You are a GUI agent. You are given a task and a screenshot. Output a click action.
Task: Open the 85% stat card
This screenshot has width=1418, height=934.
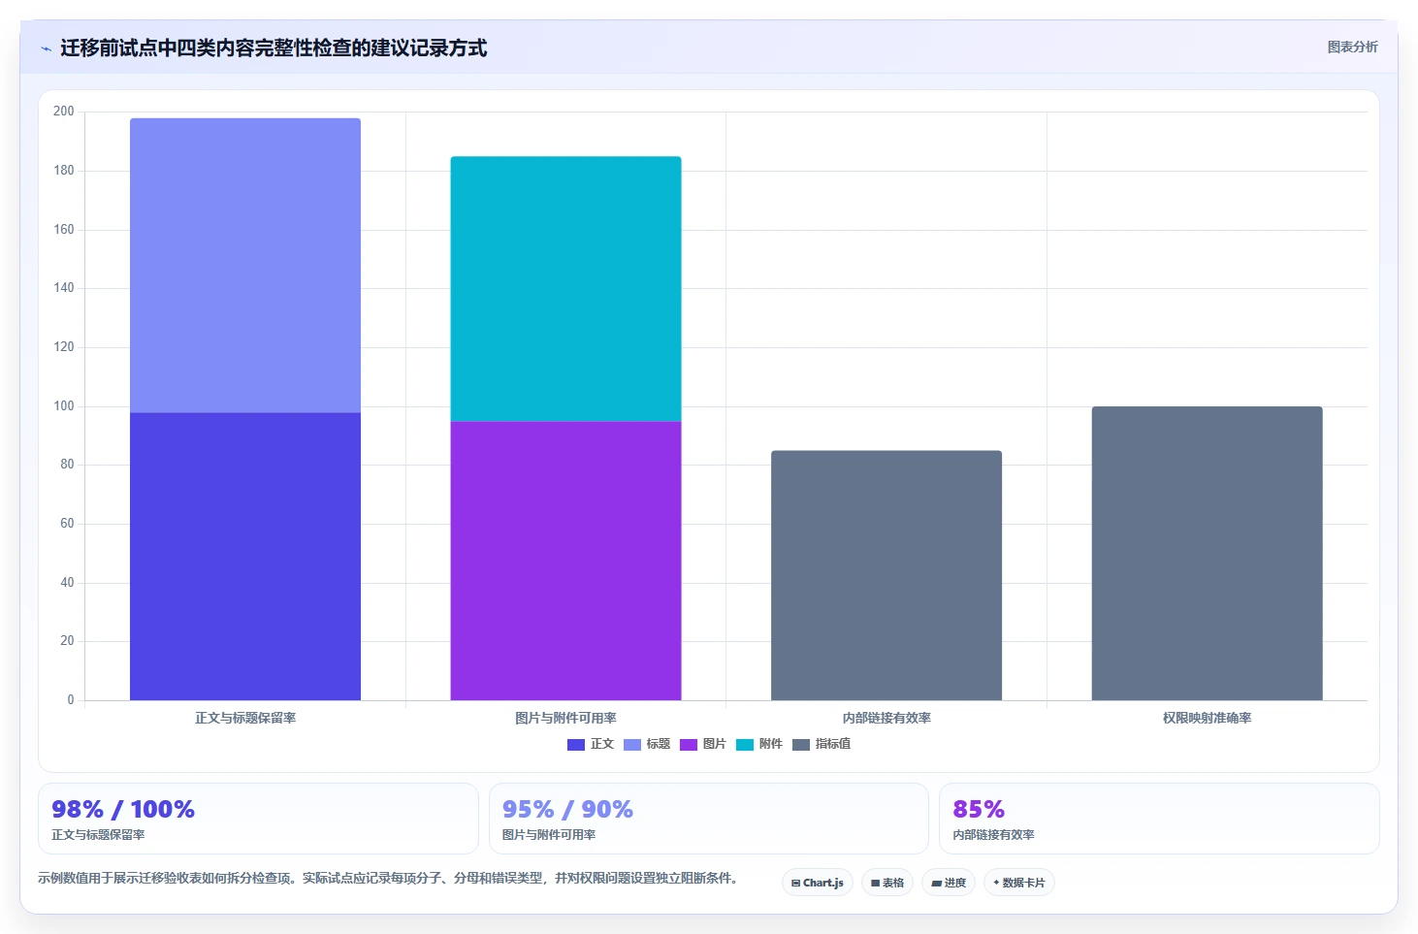coord(1159,819)
